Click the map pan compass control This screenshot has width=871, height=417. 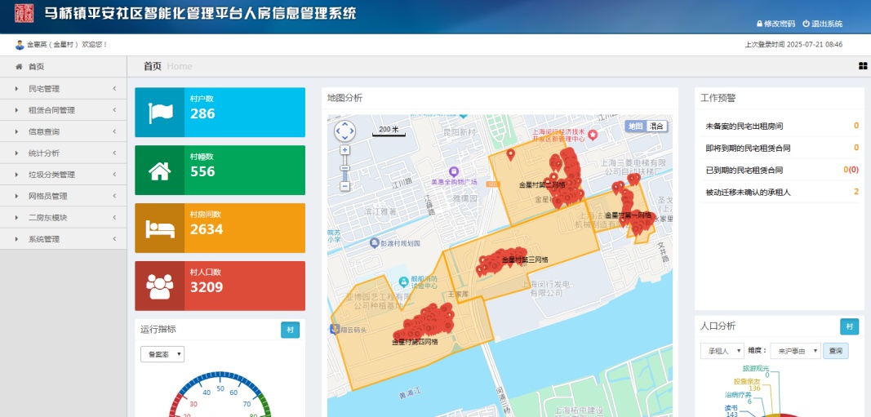(x=345, y=131)
